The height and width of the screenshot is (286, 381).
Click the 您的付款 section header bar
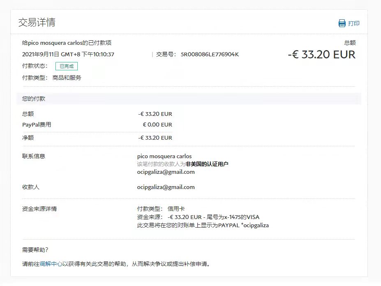coord(189,99)
